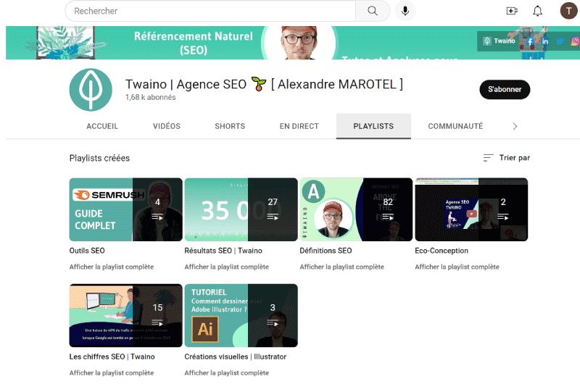Open the Définitions SEO playlist title
This screenshot has height=384, width=580.
tap(326, 251)
